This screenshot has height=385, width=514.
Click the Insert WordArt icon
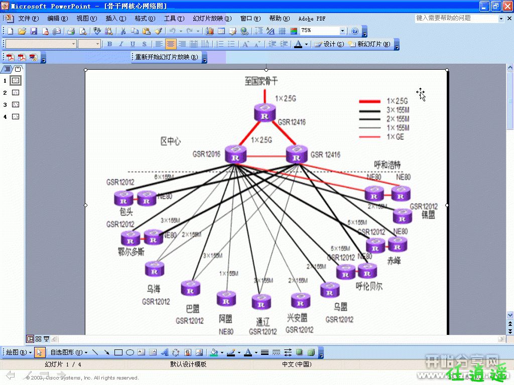point(165,352)
